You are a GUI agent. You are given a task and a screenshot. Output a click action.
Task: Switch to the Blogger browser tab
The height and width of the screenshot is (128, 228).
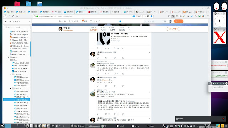coord(188,12)
